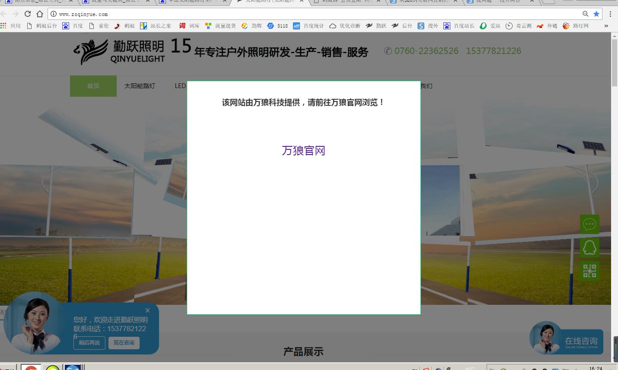Click the 万狼官网 link in the popup
Image resolution: width=618 pixels, height=370 pixels.
[303, 150]
